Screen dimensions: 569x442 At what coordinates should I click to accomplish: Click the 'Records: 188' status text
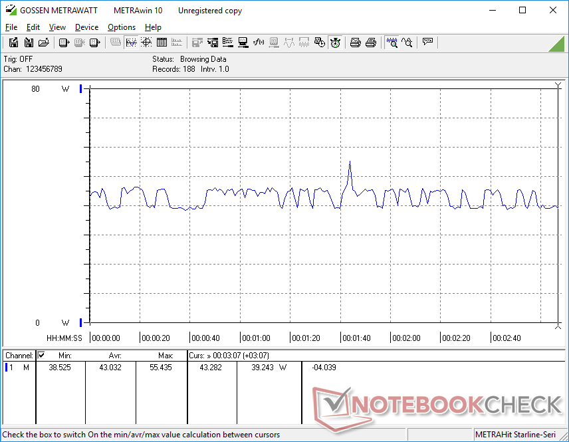[173, 69]
